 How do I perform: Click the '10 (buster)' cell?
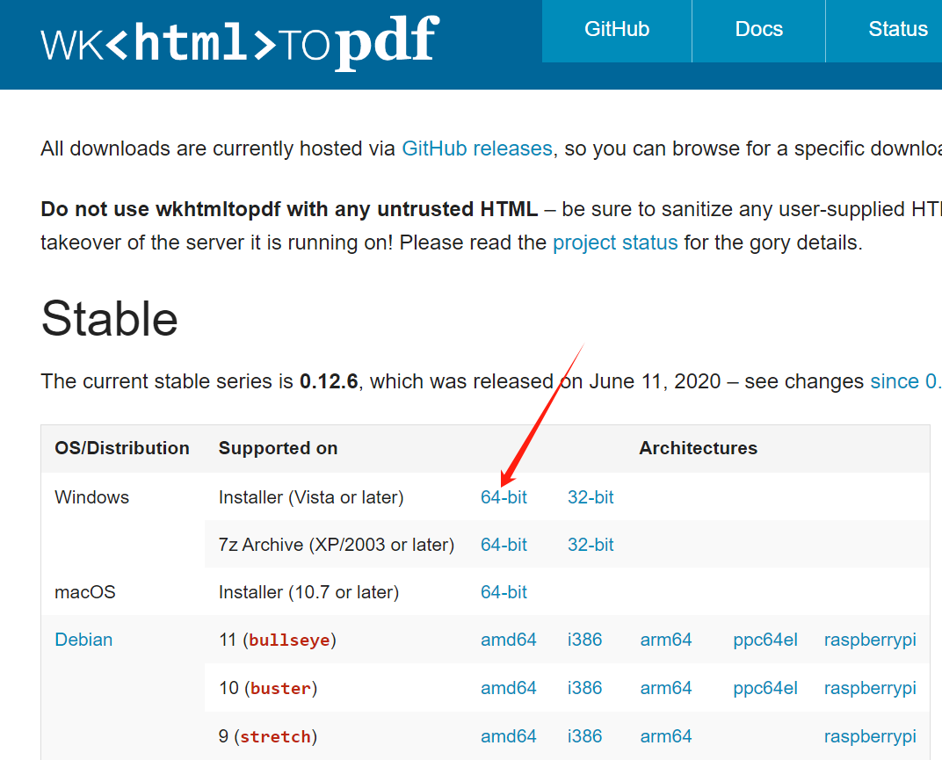[x=268, y=688]
